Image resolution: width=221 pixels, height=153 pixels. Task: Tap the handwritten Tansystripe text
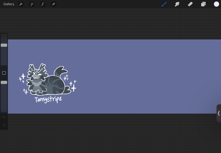point(48,100)
